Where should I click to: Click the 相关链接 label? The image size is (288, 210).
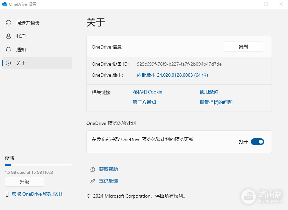point(101,92)
